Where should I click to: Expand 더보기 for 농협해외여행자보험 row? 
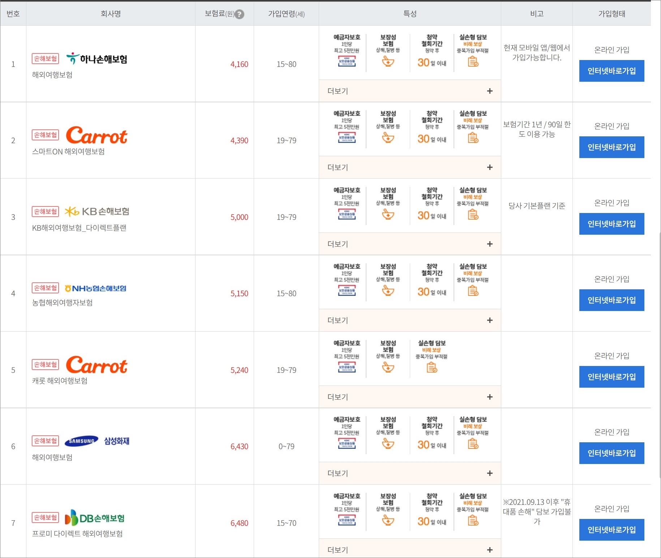[410, 320]
